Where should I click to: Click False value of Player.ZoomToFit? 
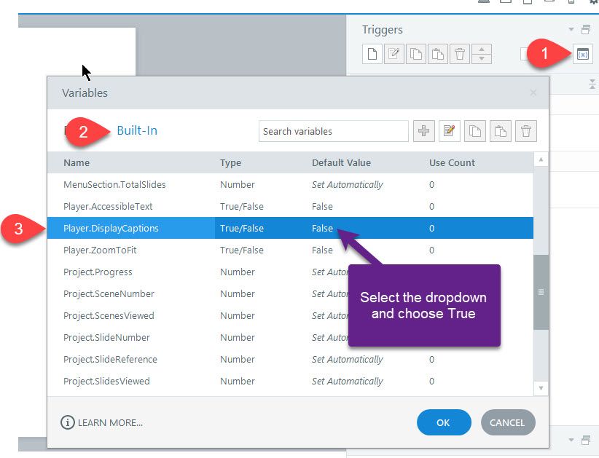[322, 250]
